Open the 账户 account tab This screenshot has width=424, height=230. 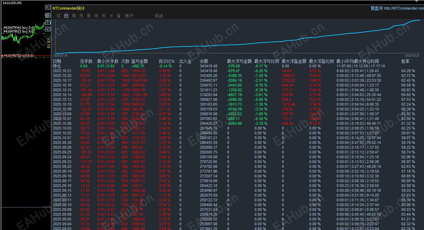click(129, 16)
